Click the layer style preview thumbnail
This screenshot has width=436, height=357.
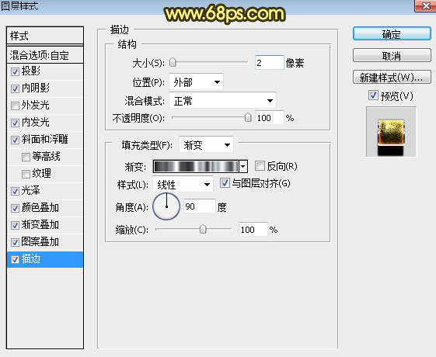(391, 132)
